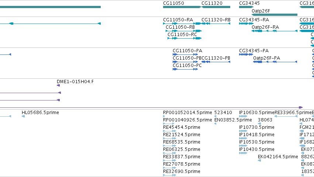Click the CG11320 gene feature
The image size is (314, 177).
point(216,7)
